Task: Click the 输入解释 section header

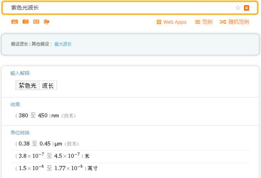Action: [x=20, y=73]
